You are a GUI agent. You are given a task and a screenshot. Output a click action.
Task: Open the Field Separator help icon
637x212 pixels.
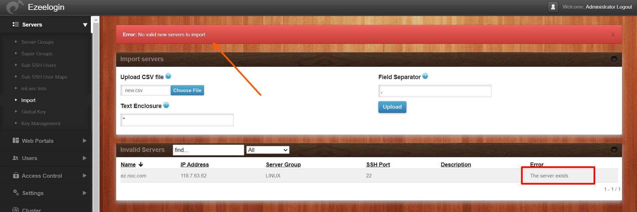point(425,76)
